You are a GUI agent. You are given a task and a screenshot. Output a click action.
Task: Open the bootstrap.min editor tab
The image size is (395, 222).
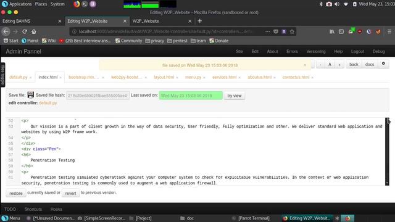point(84,77)
